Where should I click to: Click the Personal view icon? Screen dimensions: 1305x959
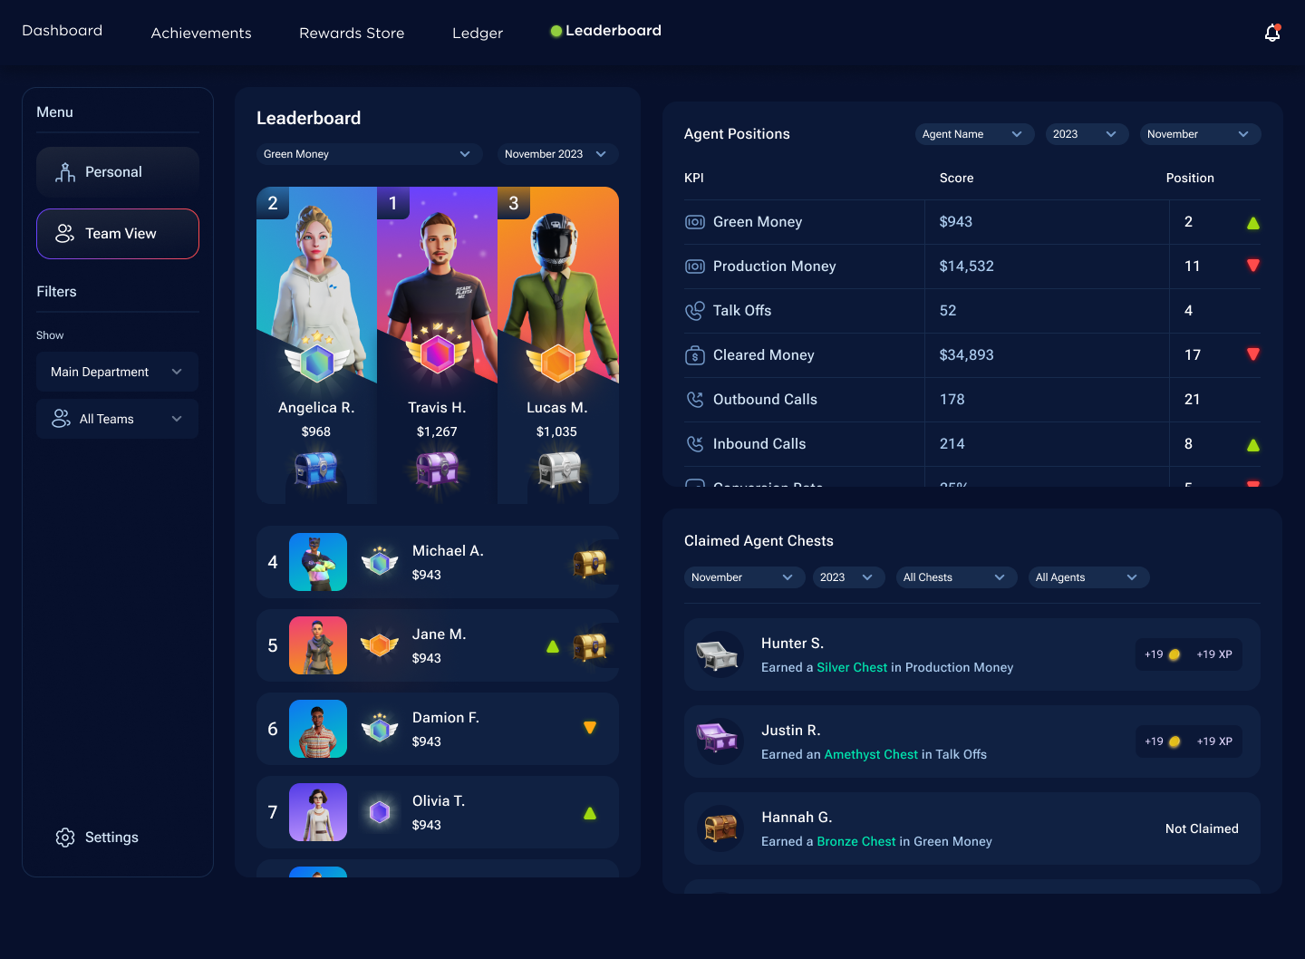[x=65, y=172]
